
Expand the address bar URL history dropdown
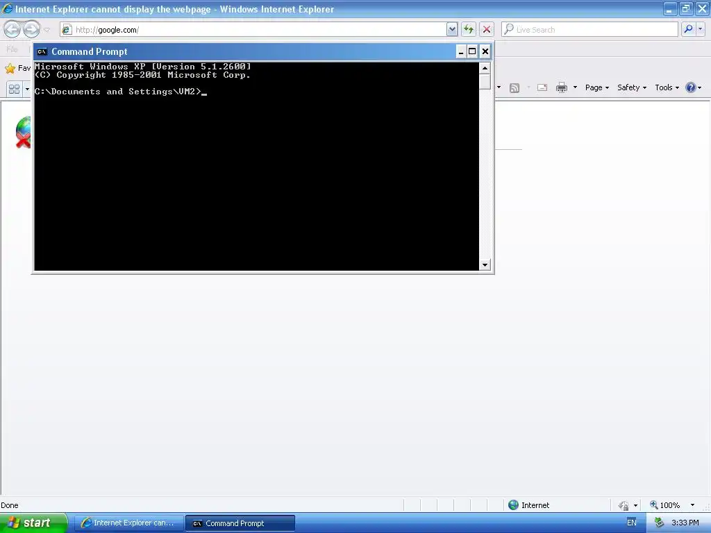(x=451, y=29)
